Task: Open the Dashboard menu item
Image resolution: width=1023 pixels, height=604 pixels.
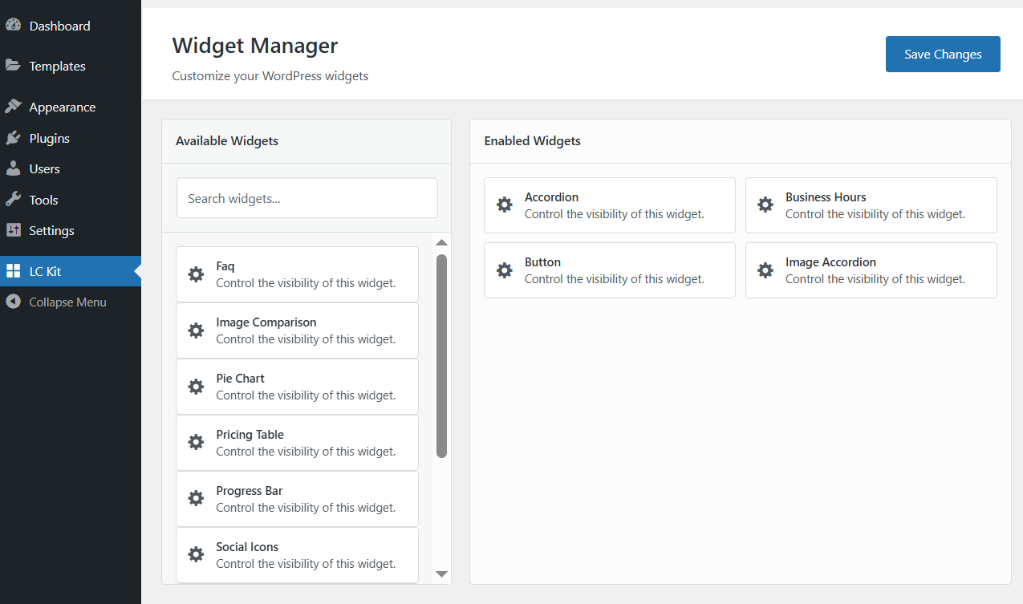Action: tap(59, 26)
